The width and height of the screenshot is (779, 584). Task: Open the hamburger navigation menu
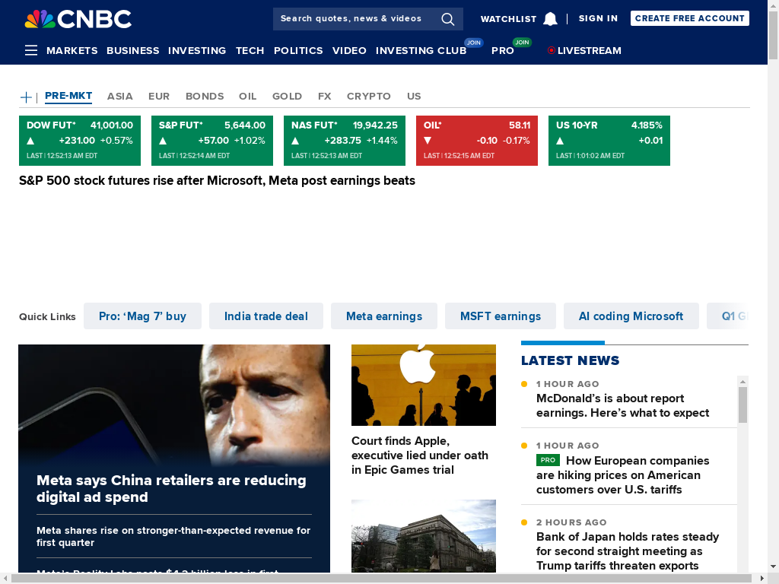31,50
